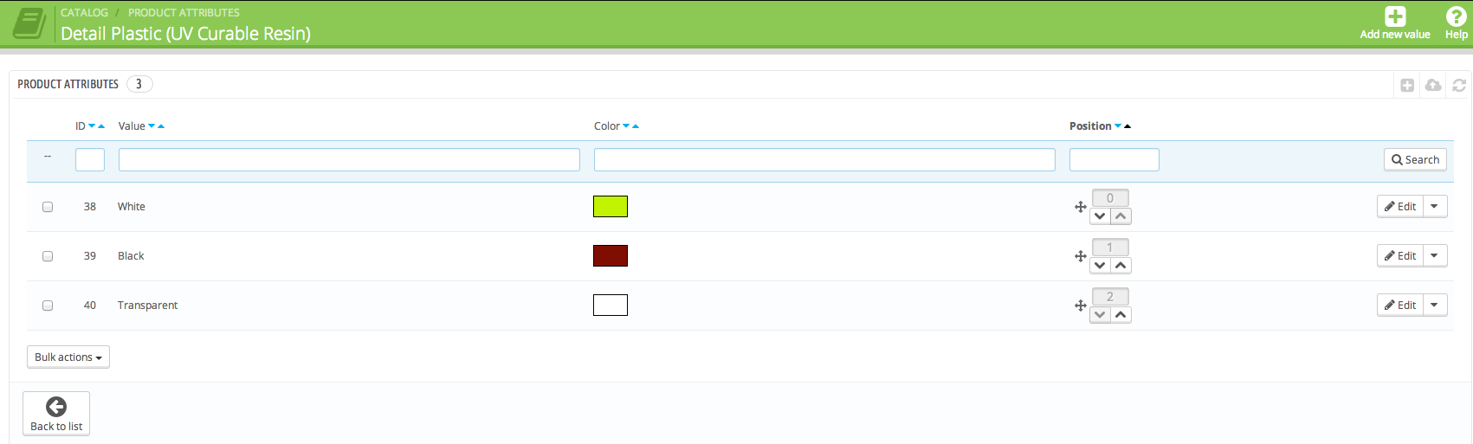Move White position up
The image size is (1473, 444).
point(1121,216)
